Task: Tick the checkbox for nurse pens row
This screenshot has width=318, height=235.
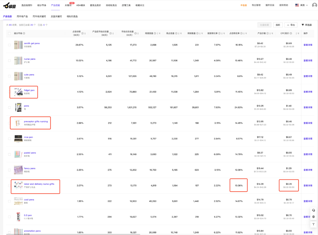Action: click(x=9, y=60)
